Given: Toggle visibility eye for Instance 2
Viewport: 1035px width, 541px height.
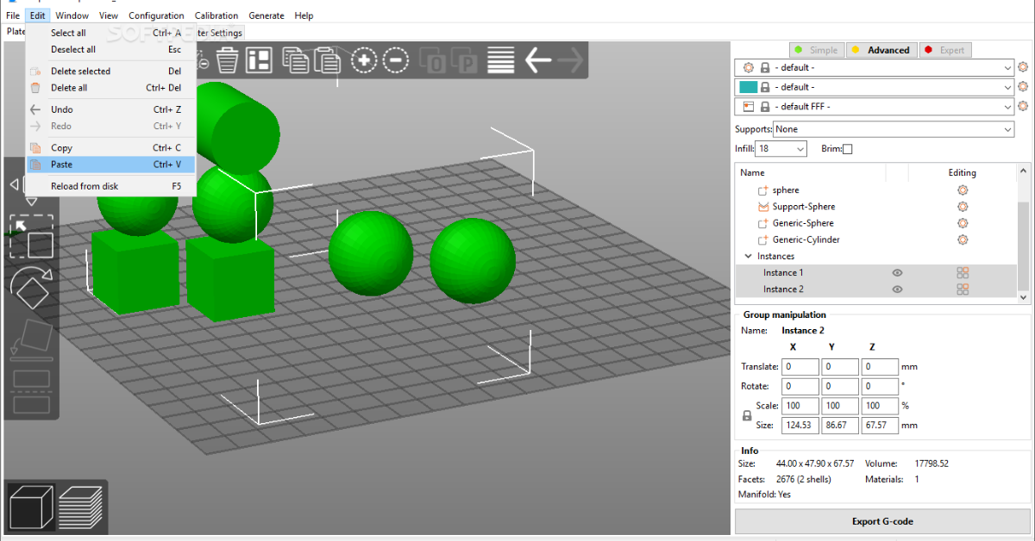Looking at the screenshot, I should tap(897, 289).
